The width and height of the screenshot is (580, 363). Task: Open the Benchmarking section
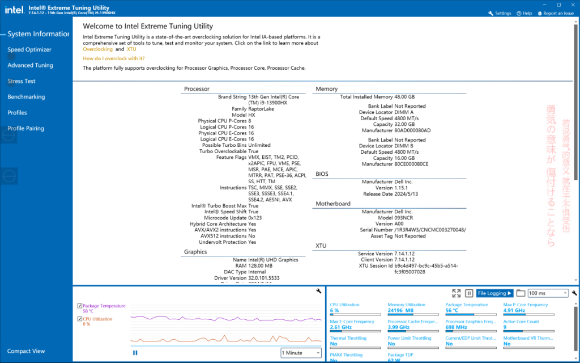[x=26, y=96]
